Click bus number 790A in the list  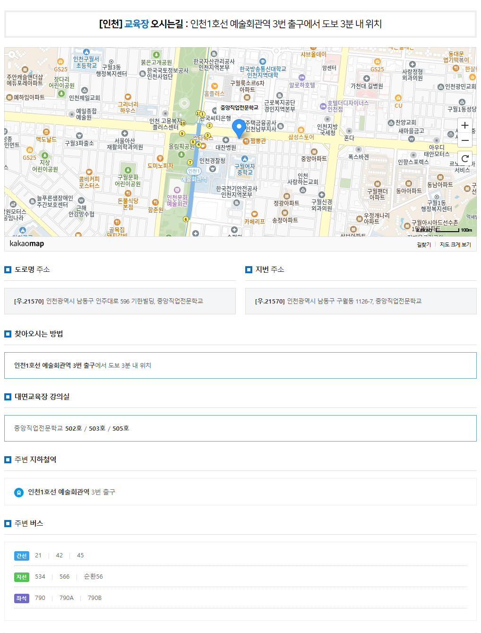point(66,598)
